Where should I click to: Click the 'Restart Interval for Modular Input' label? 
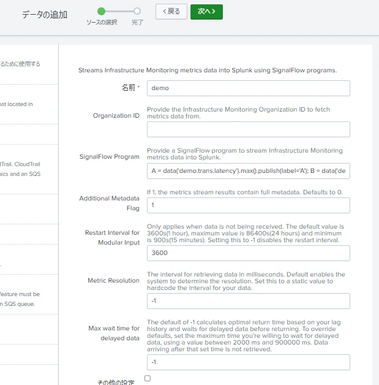(x=112, y=237)
